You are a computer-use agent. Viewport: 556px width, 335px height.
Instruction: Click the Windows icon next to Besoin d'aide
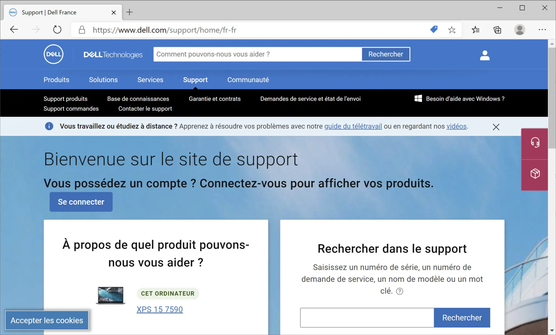tap(418, 99)
